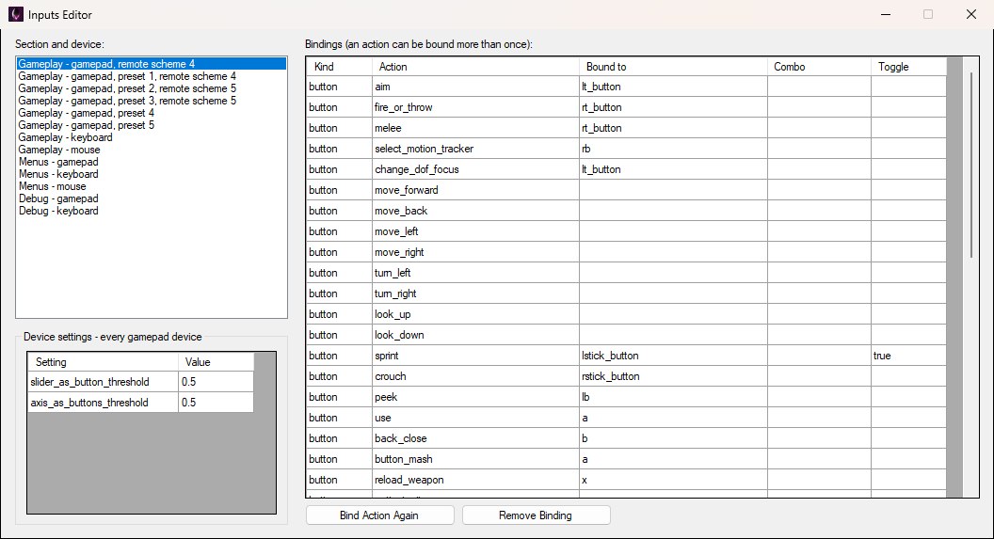
Task: Click the Setting column header
Action: coord(103,362)
